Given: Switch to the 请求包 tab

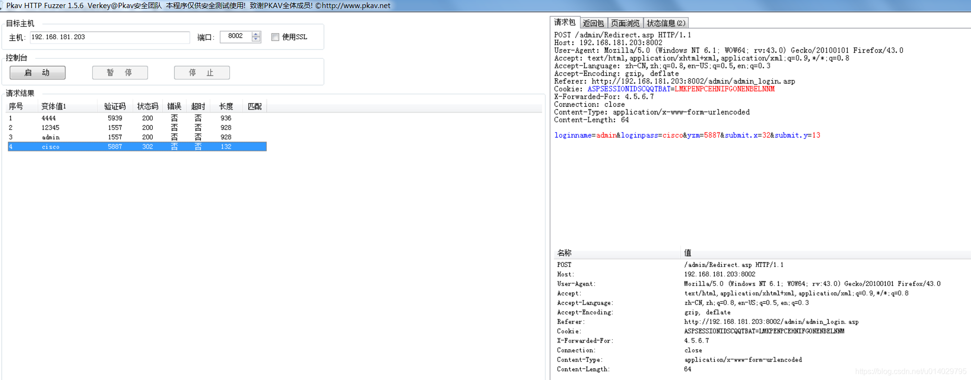Looking at the screenshot, I should tap(565, 22).
